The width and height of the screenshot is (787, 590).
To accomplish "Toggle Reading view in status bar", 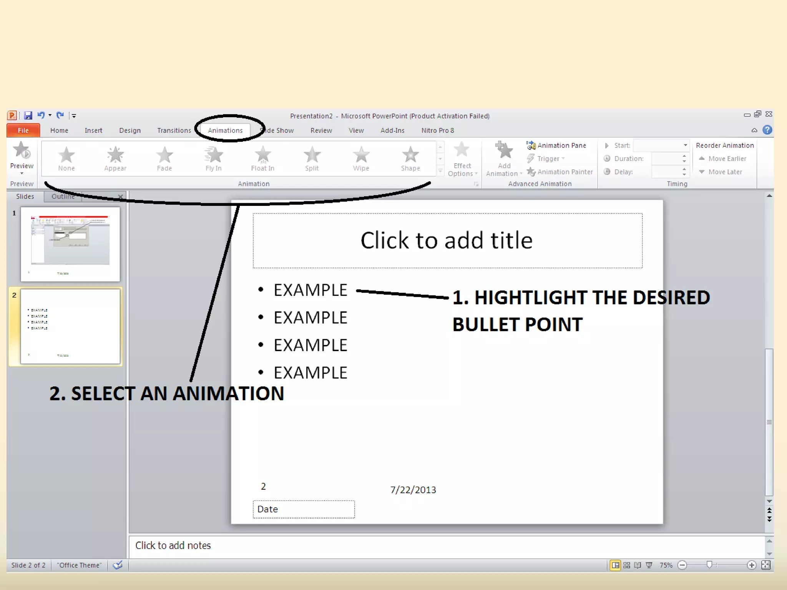I will click(x=638, y=565).
